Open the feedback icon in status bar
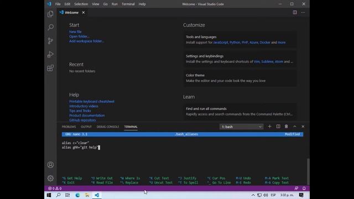The image size is (354, 199). pos(296,188)
